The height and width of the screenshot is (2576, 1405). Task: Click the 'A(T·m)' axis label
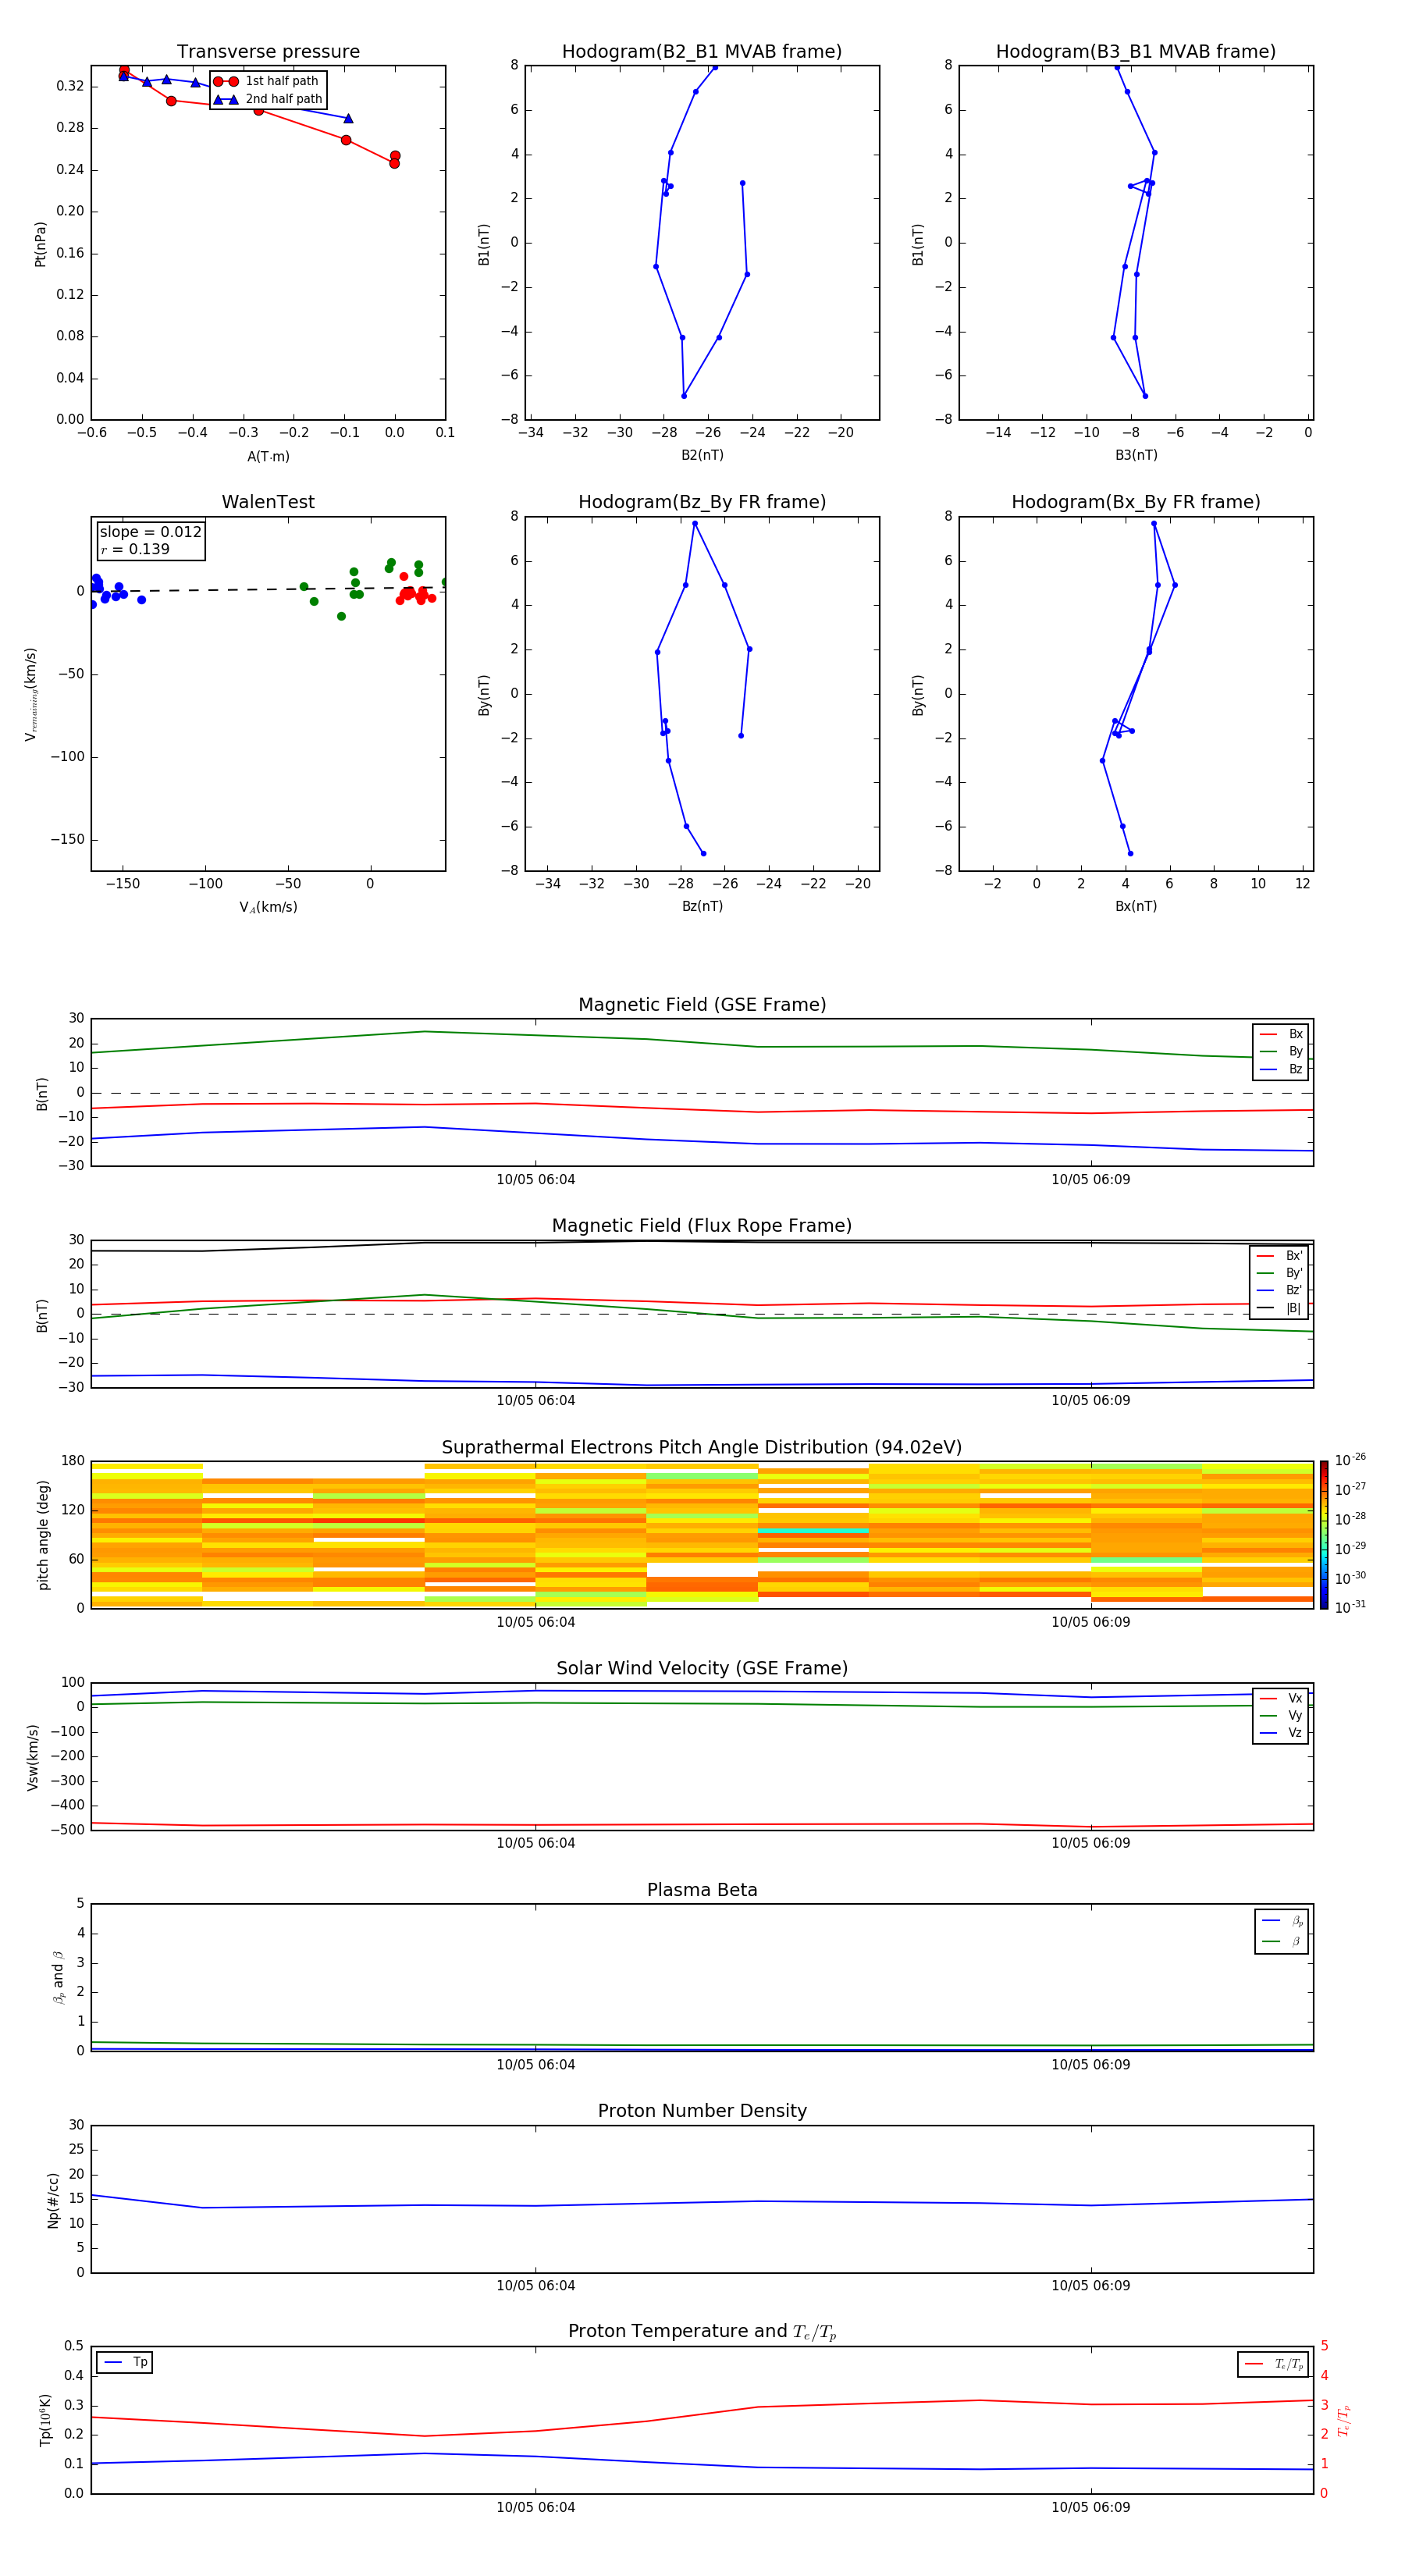(x=268, y=456)
